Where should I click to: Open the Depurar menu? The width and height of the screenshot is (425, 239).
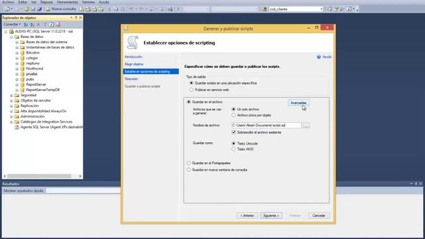(46, 2)
